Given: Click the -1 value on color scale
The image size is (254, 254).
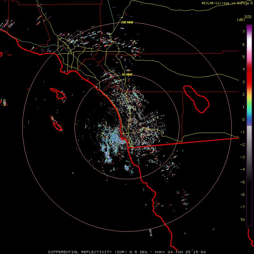Looking at the screenshot, I should coord(242,132).
